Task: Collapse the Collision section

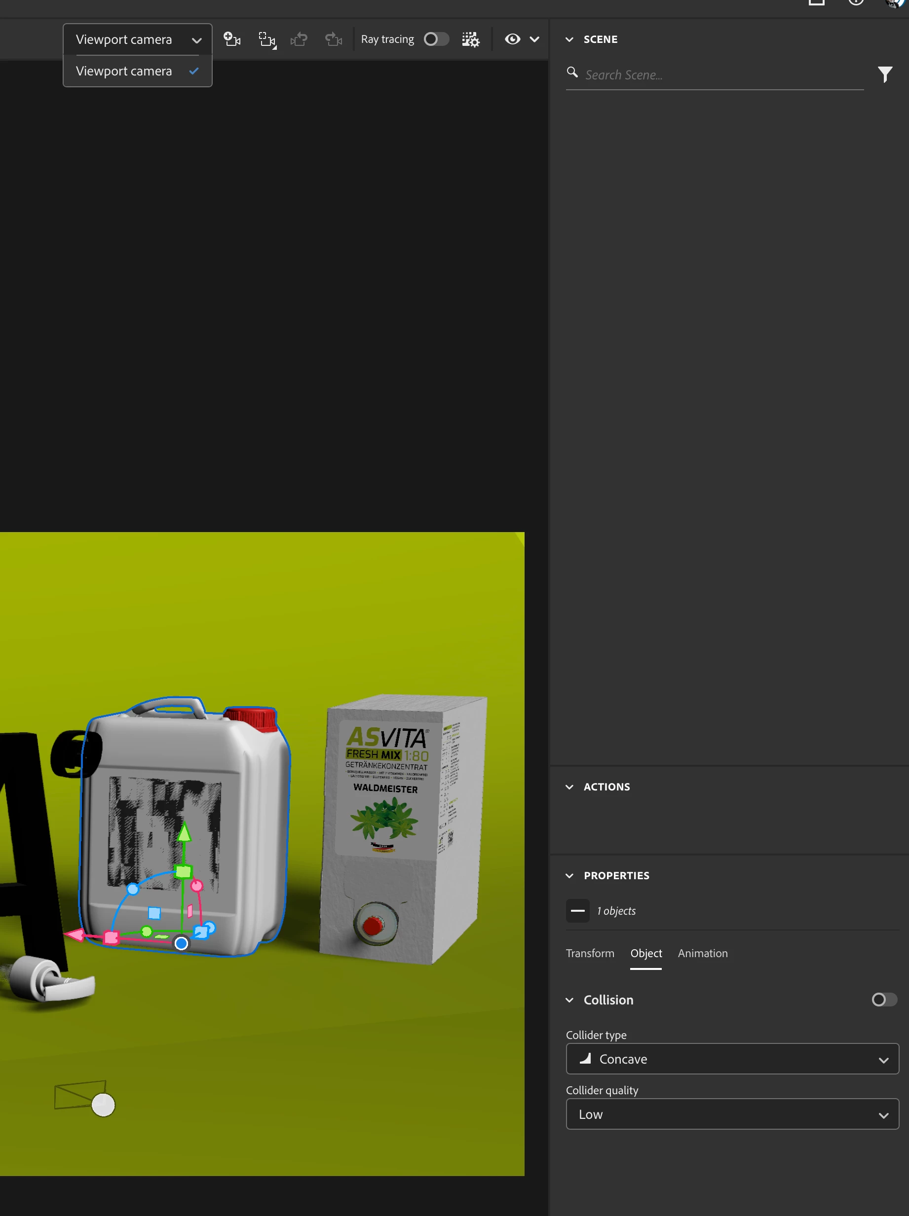Action: [x=569, y=1000]
